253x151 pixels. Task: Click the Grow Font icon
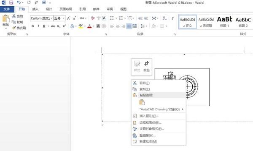69,18
